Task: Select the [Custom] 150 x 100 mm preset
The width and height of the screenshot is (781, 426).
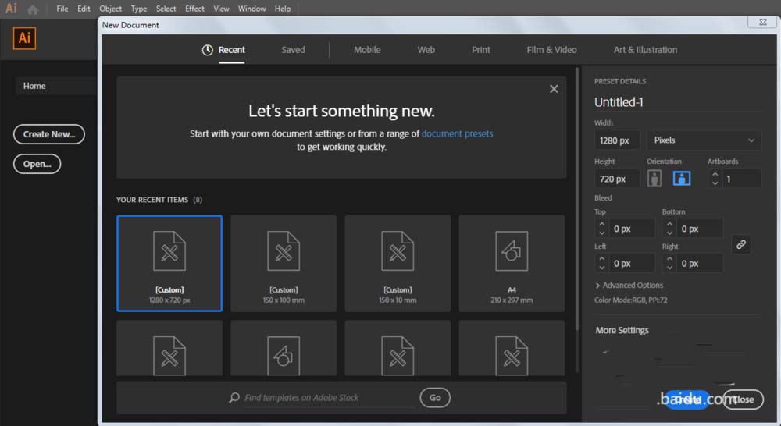Action: (x=284, y=263)
